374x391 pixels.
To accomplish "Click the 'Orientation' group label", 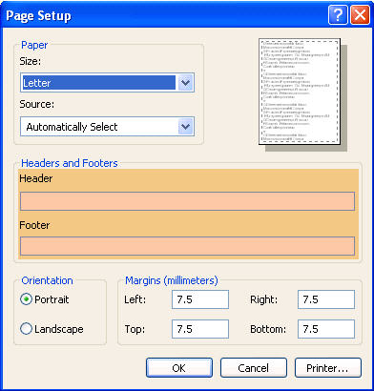I will [x=47, y=280].
